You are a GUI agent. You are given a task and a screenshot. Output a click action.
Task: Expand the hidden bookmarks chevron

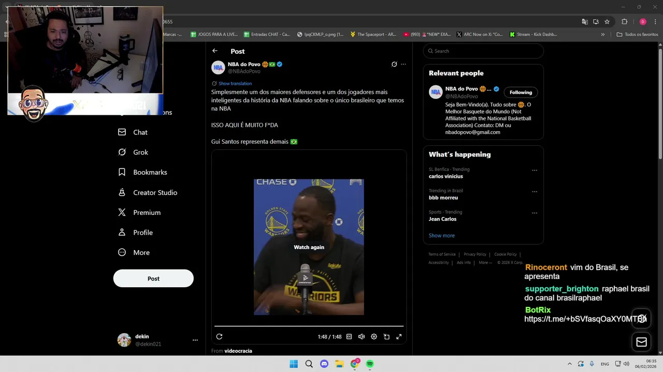click(x=602, y=34)
